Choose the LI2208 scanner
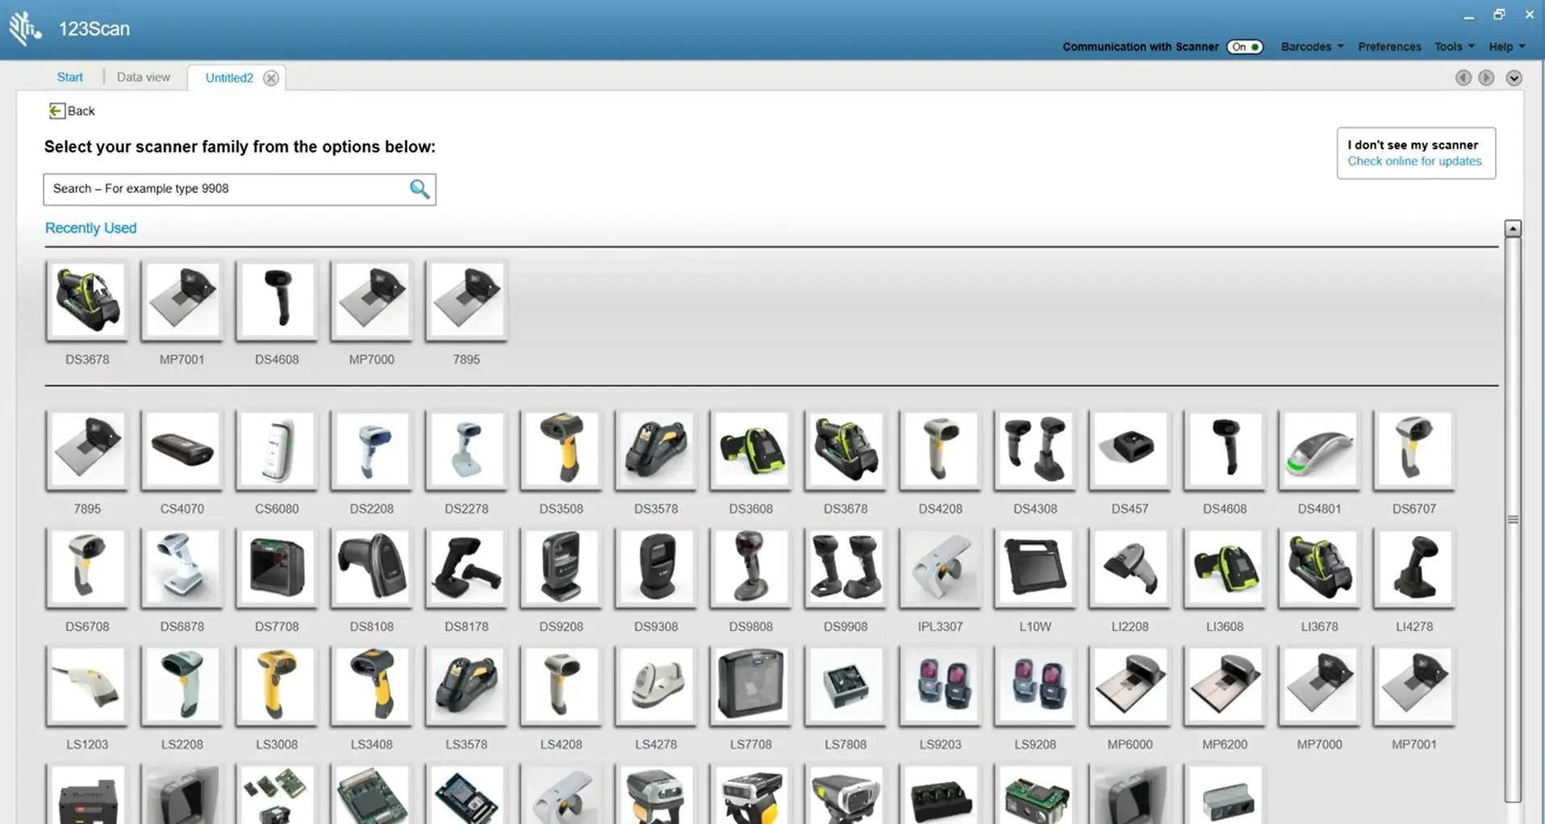 pos(1130,568)
